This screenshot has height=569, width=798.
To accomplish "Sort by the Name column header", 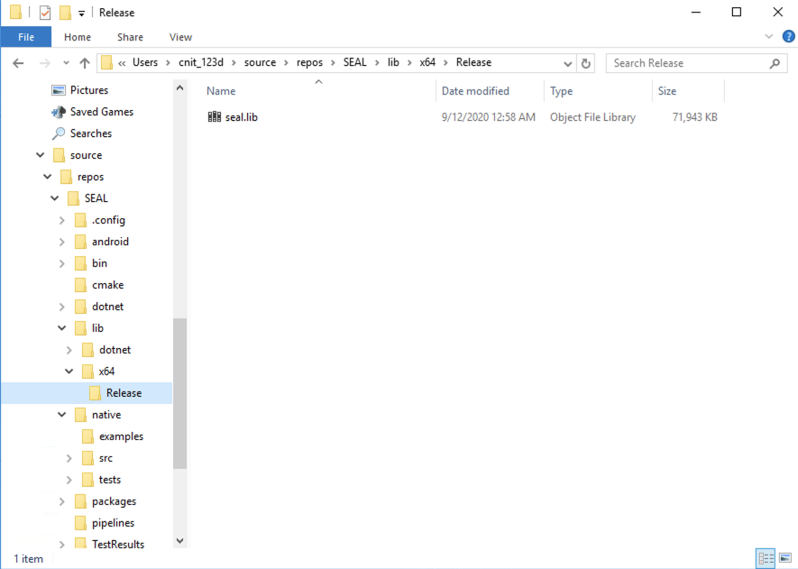I will point(221,91).
